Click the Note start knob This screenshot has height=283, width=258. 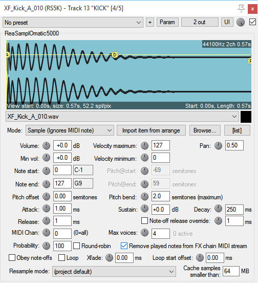[46, 171]
